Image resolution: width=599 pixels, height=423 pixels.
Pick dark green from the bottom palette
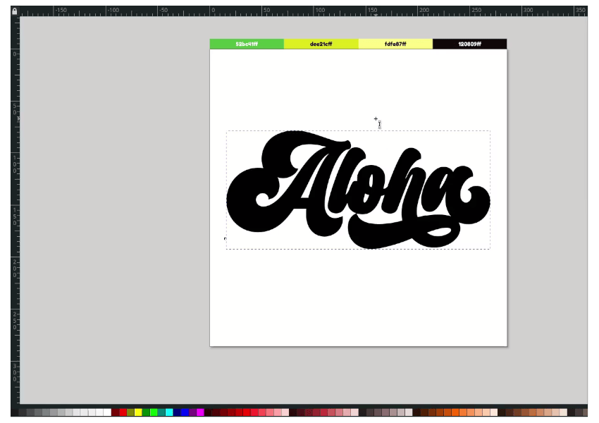146,412
